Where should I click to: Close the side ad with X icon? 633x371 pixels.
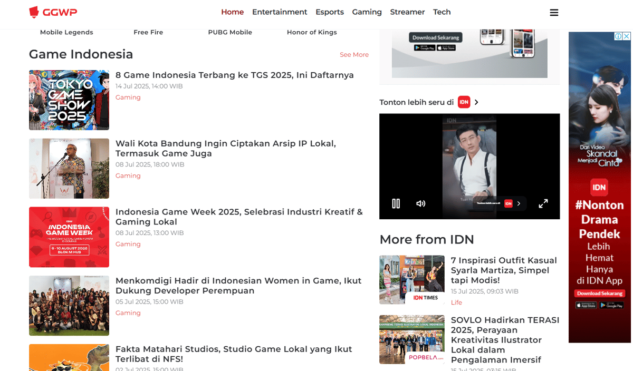coord(627,36)
